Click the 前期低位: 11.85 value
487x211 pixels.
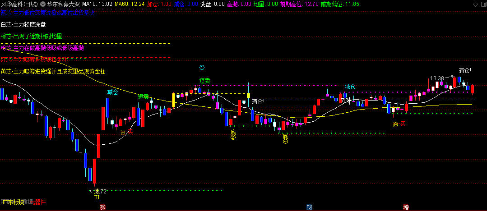[x=340, y=4]
